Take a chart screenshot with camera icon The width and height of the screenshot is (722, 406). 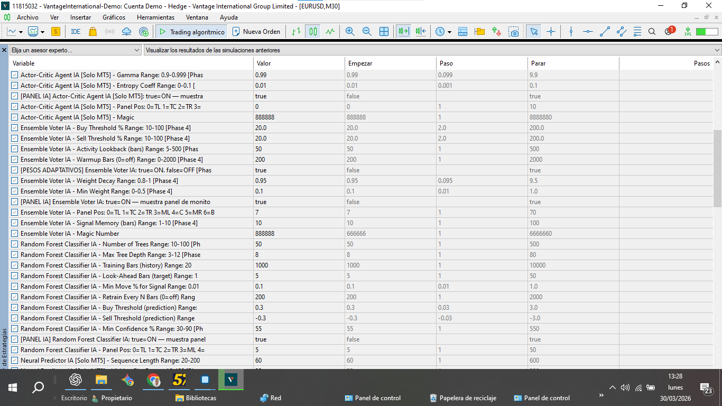point(514,32)
